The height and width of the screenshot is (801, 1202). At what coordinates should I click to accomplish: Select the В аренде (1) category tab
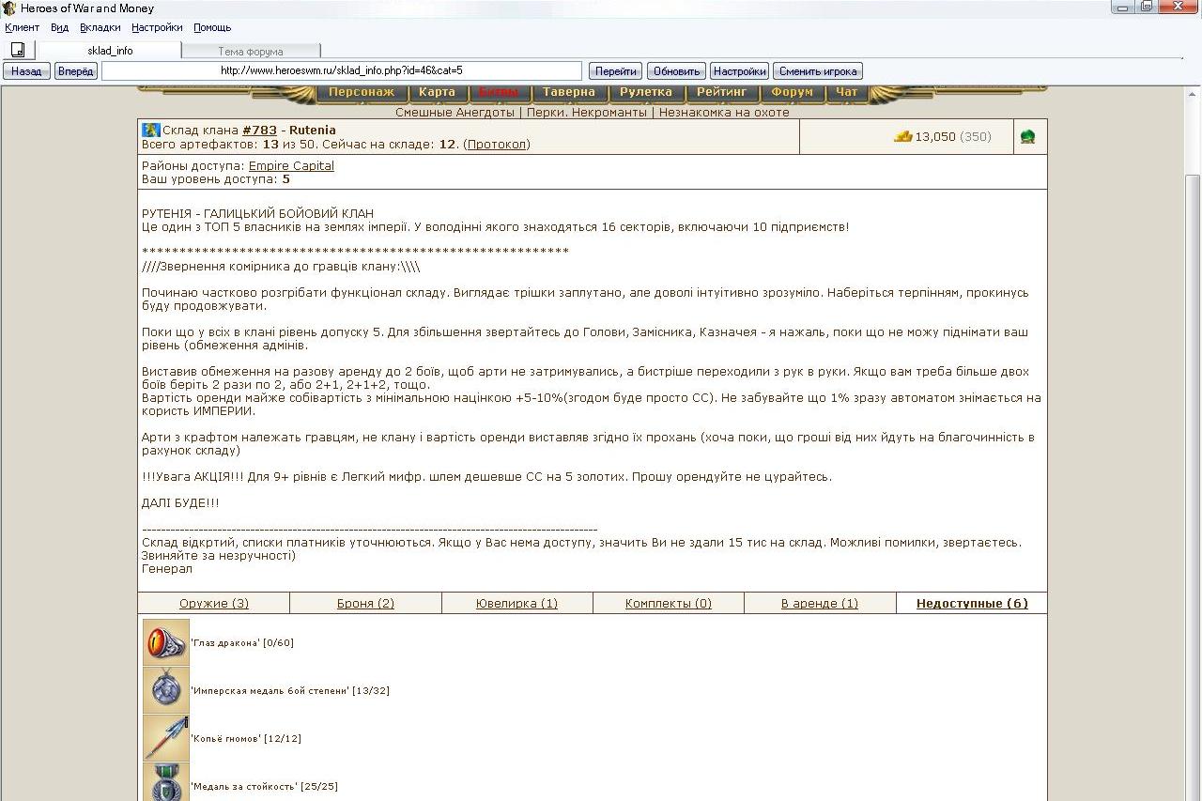820,604
